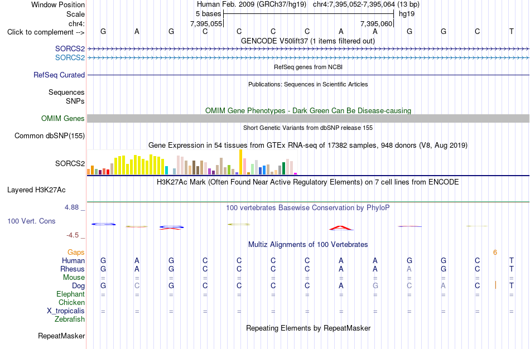This screenshot has width=530, height=349.
Task: Click base T in the Rhesus row
Action: coord(512,269)
